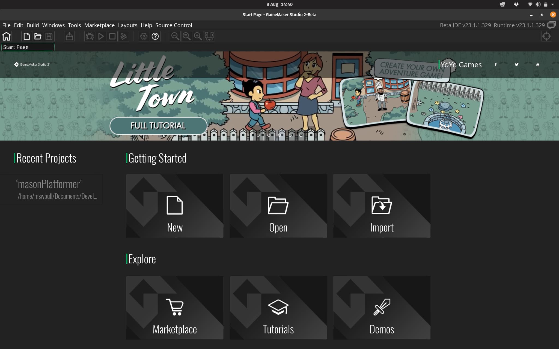Click the volume icon in system tray
The width and height of the screenshot is (559, 349).
click(x=538, y=4)
